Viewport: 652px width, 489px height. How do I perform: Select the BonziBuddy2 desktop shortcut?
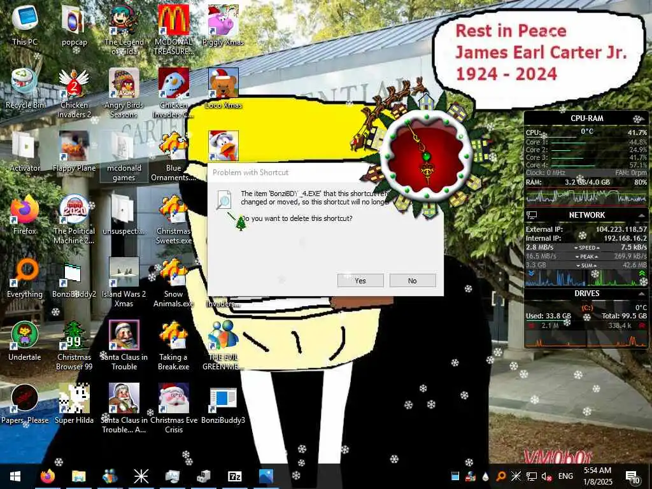tap(74, 278)
